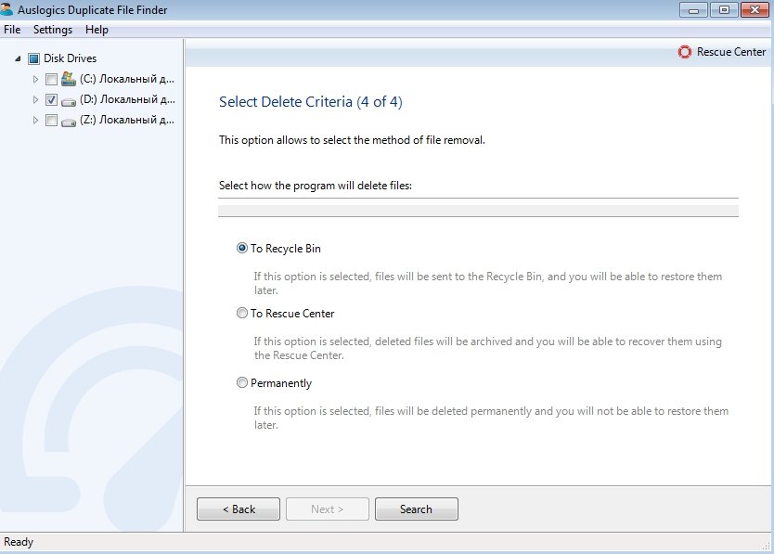Go back with the Back button
This screenshot has width=774, height=554.
click(x=239, y=509)
